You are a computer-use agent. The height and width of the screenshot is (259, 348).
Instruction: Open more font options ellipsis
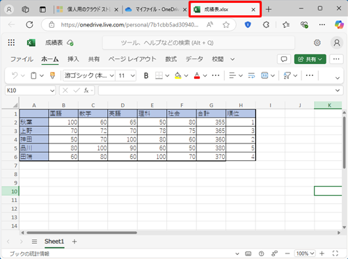tap(216, 75)
